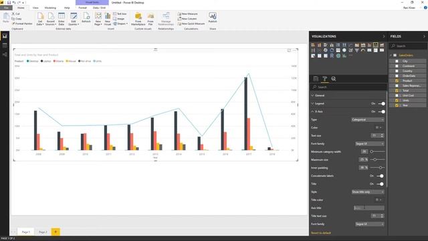Switch to the Page 2 report tab
Screen dimensions: 428x241
click(43, 232)
